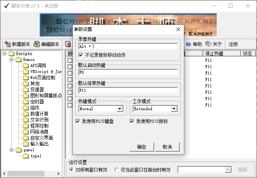
Task: Select the 插件 folder
Action: tap(31, 108)
